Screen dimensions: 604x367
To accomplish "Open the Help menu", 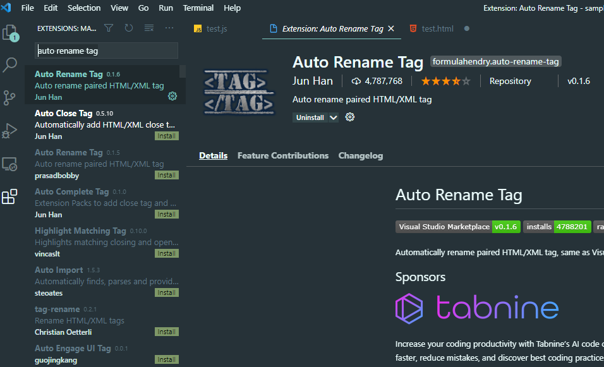I will [233, 8].
